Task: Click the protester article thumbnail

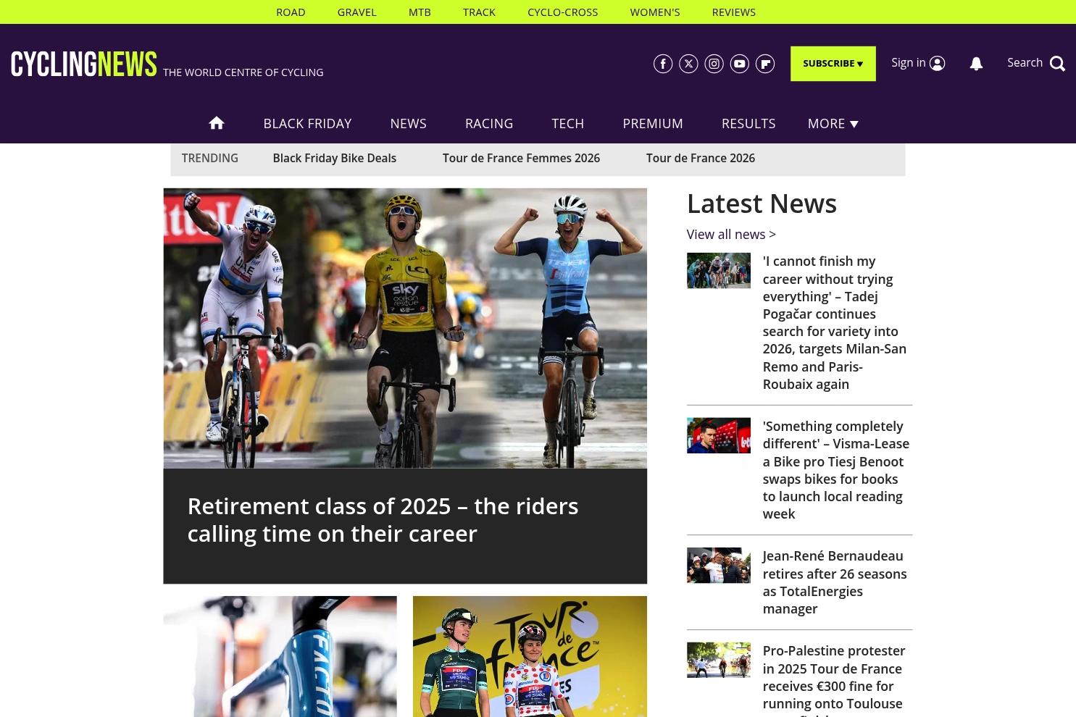Action: point(718,660)
